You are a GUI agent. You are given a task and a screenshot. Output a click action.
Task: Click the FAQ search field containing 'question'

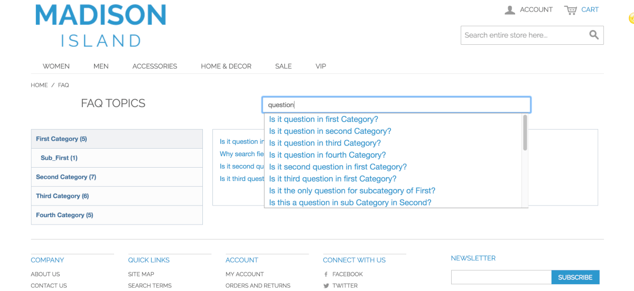[396, 105]
